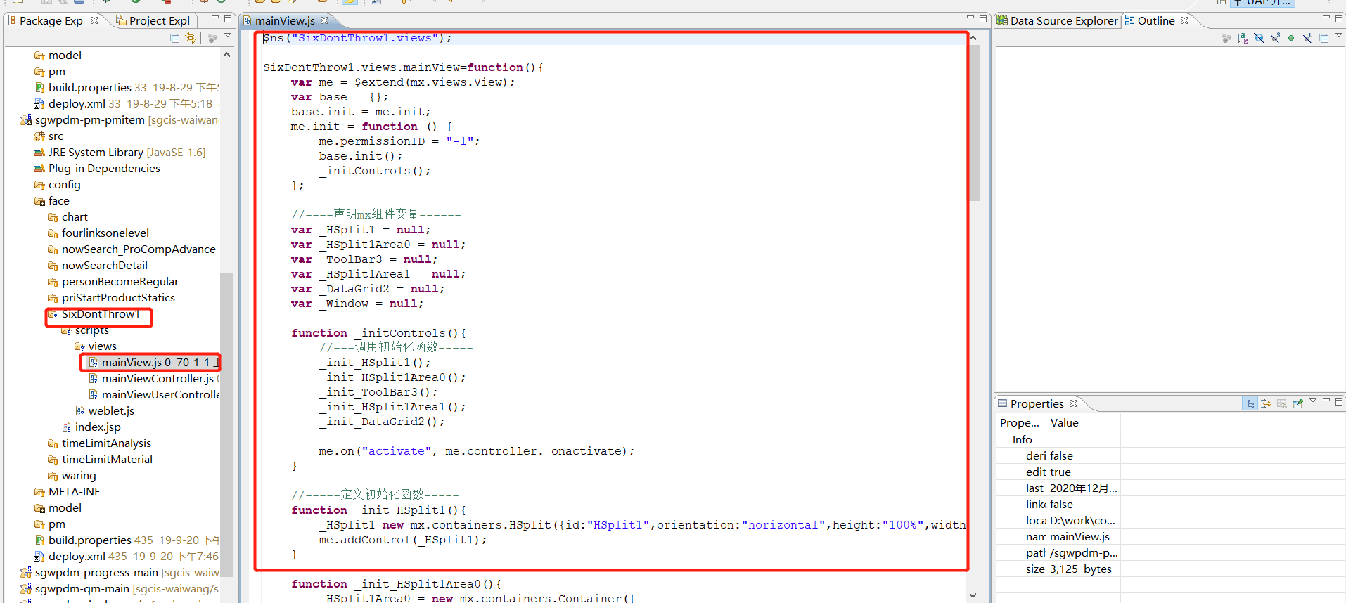The image size is (1346, 603).
Task: Open Package Explorer view menu triangle
Action: [228, 36]
